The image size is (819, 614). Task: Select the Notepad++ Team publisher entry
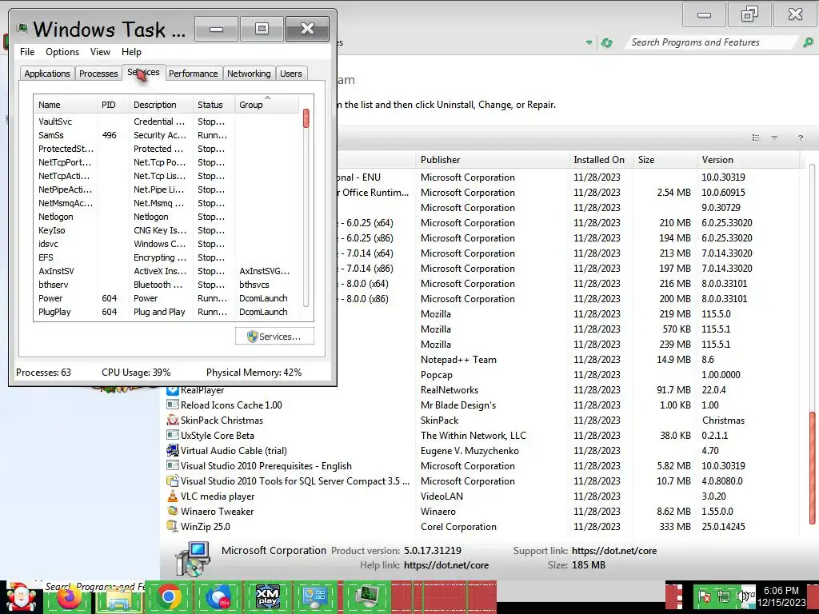tap(458, 359)
